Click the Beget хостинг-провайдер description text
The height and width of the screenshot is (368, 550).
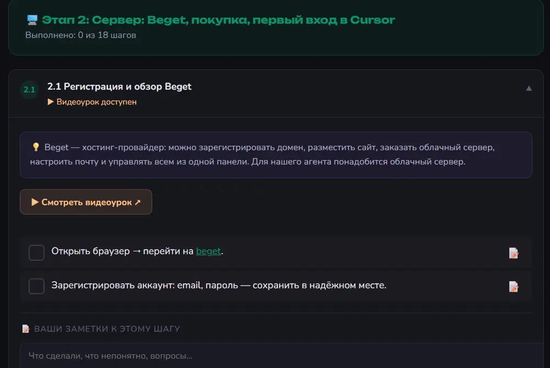point(263,155)
